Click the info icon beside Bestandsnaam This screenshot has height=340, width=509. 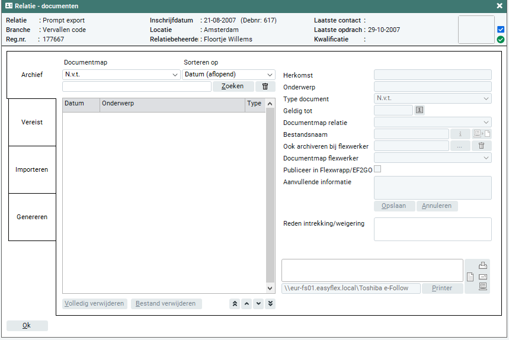(x=460, y=134)
